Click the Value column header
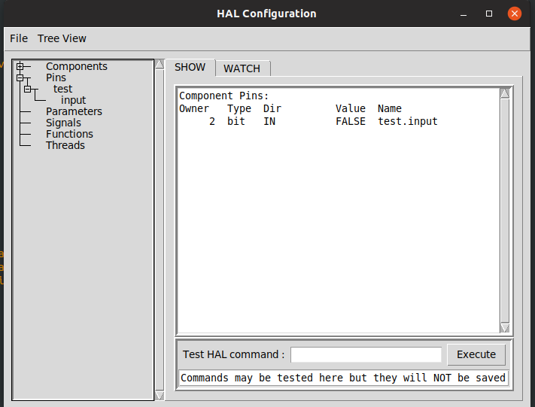The width and height of the screenshot is (535, 407). point(351,108)
